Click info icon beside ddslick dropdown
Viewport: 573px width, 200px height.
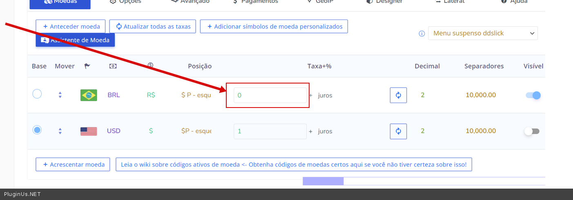422,33
